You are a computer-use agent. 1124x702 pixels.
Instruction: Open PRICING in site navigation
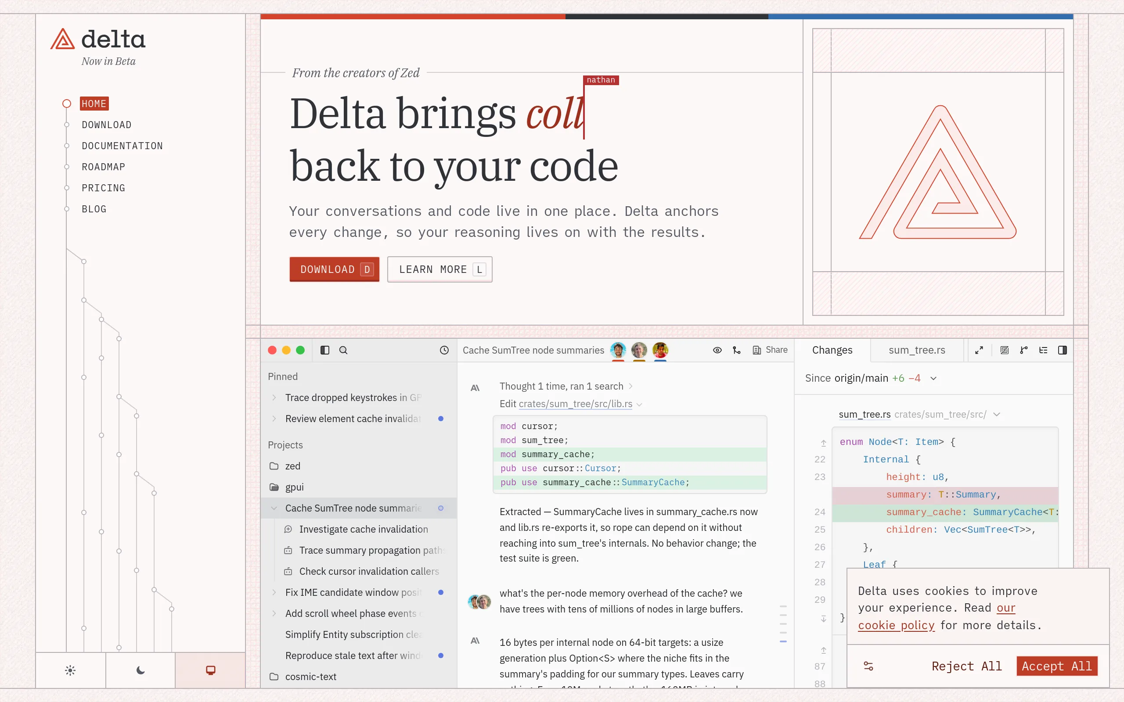pos(104,188)
